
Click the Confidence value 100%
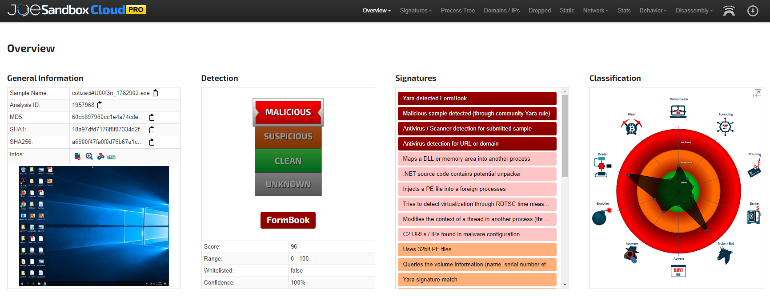[x=298, y=282]
